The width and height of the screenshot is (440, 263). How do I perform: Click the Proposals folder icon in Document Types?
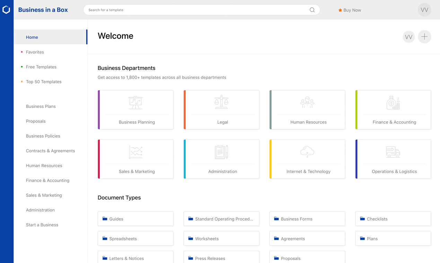click(x=276, y=258)
